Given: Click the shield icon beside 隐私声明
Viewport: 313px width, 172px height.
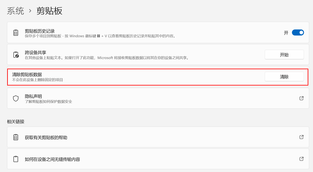Looking at the screenshot, I should [x=16, y=98].
